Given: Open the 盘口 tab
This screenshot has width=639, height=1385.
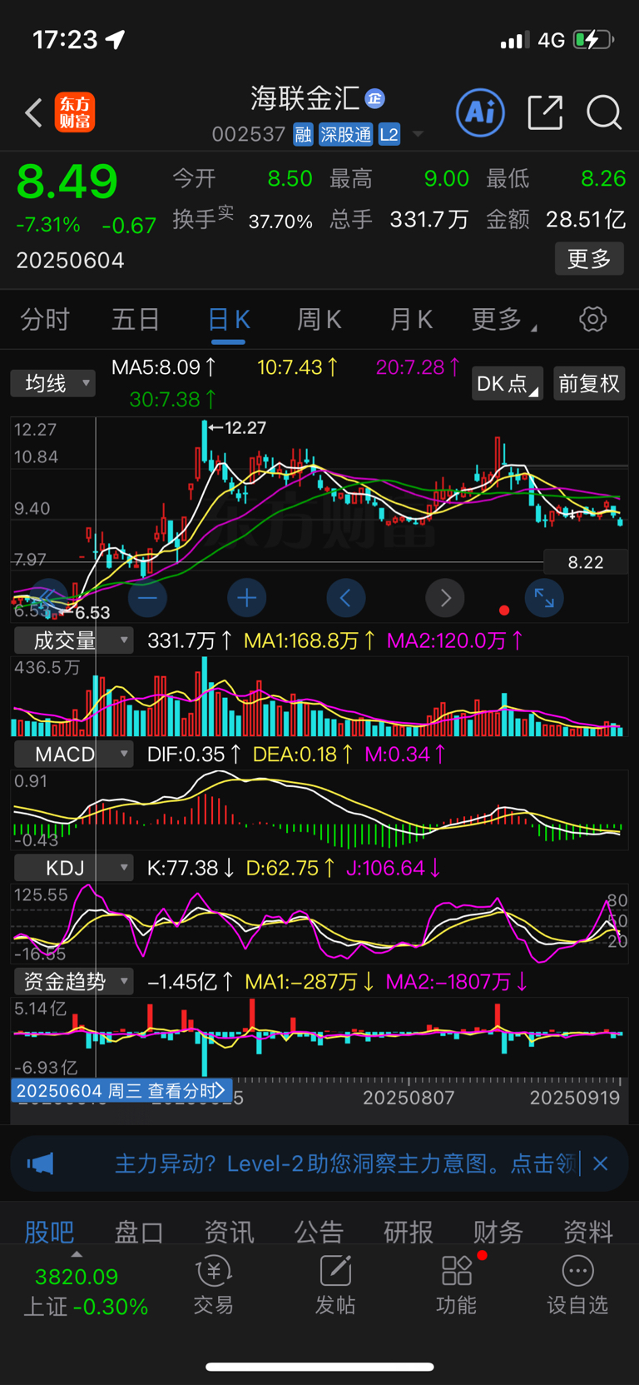Looking at the screenshot, I should 139,1231.
